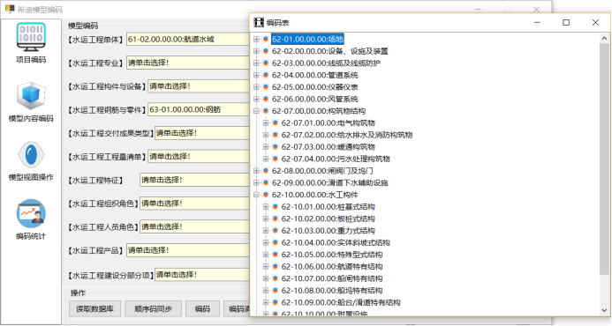Viewport: 612px width, 326px height.
Task: Click the 水运工程交付成果类型 selection field
Action: [x=202, y=133]
